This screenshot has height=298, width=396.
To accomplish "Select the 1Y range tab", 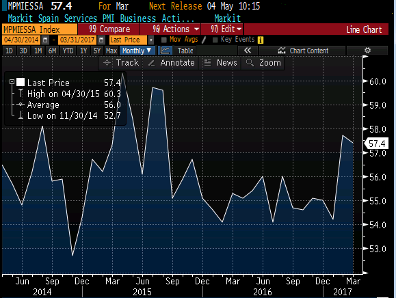I will tap(83, 51).
